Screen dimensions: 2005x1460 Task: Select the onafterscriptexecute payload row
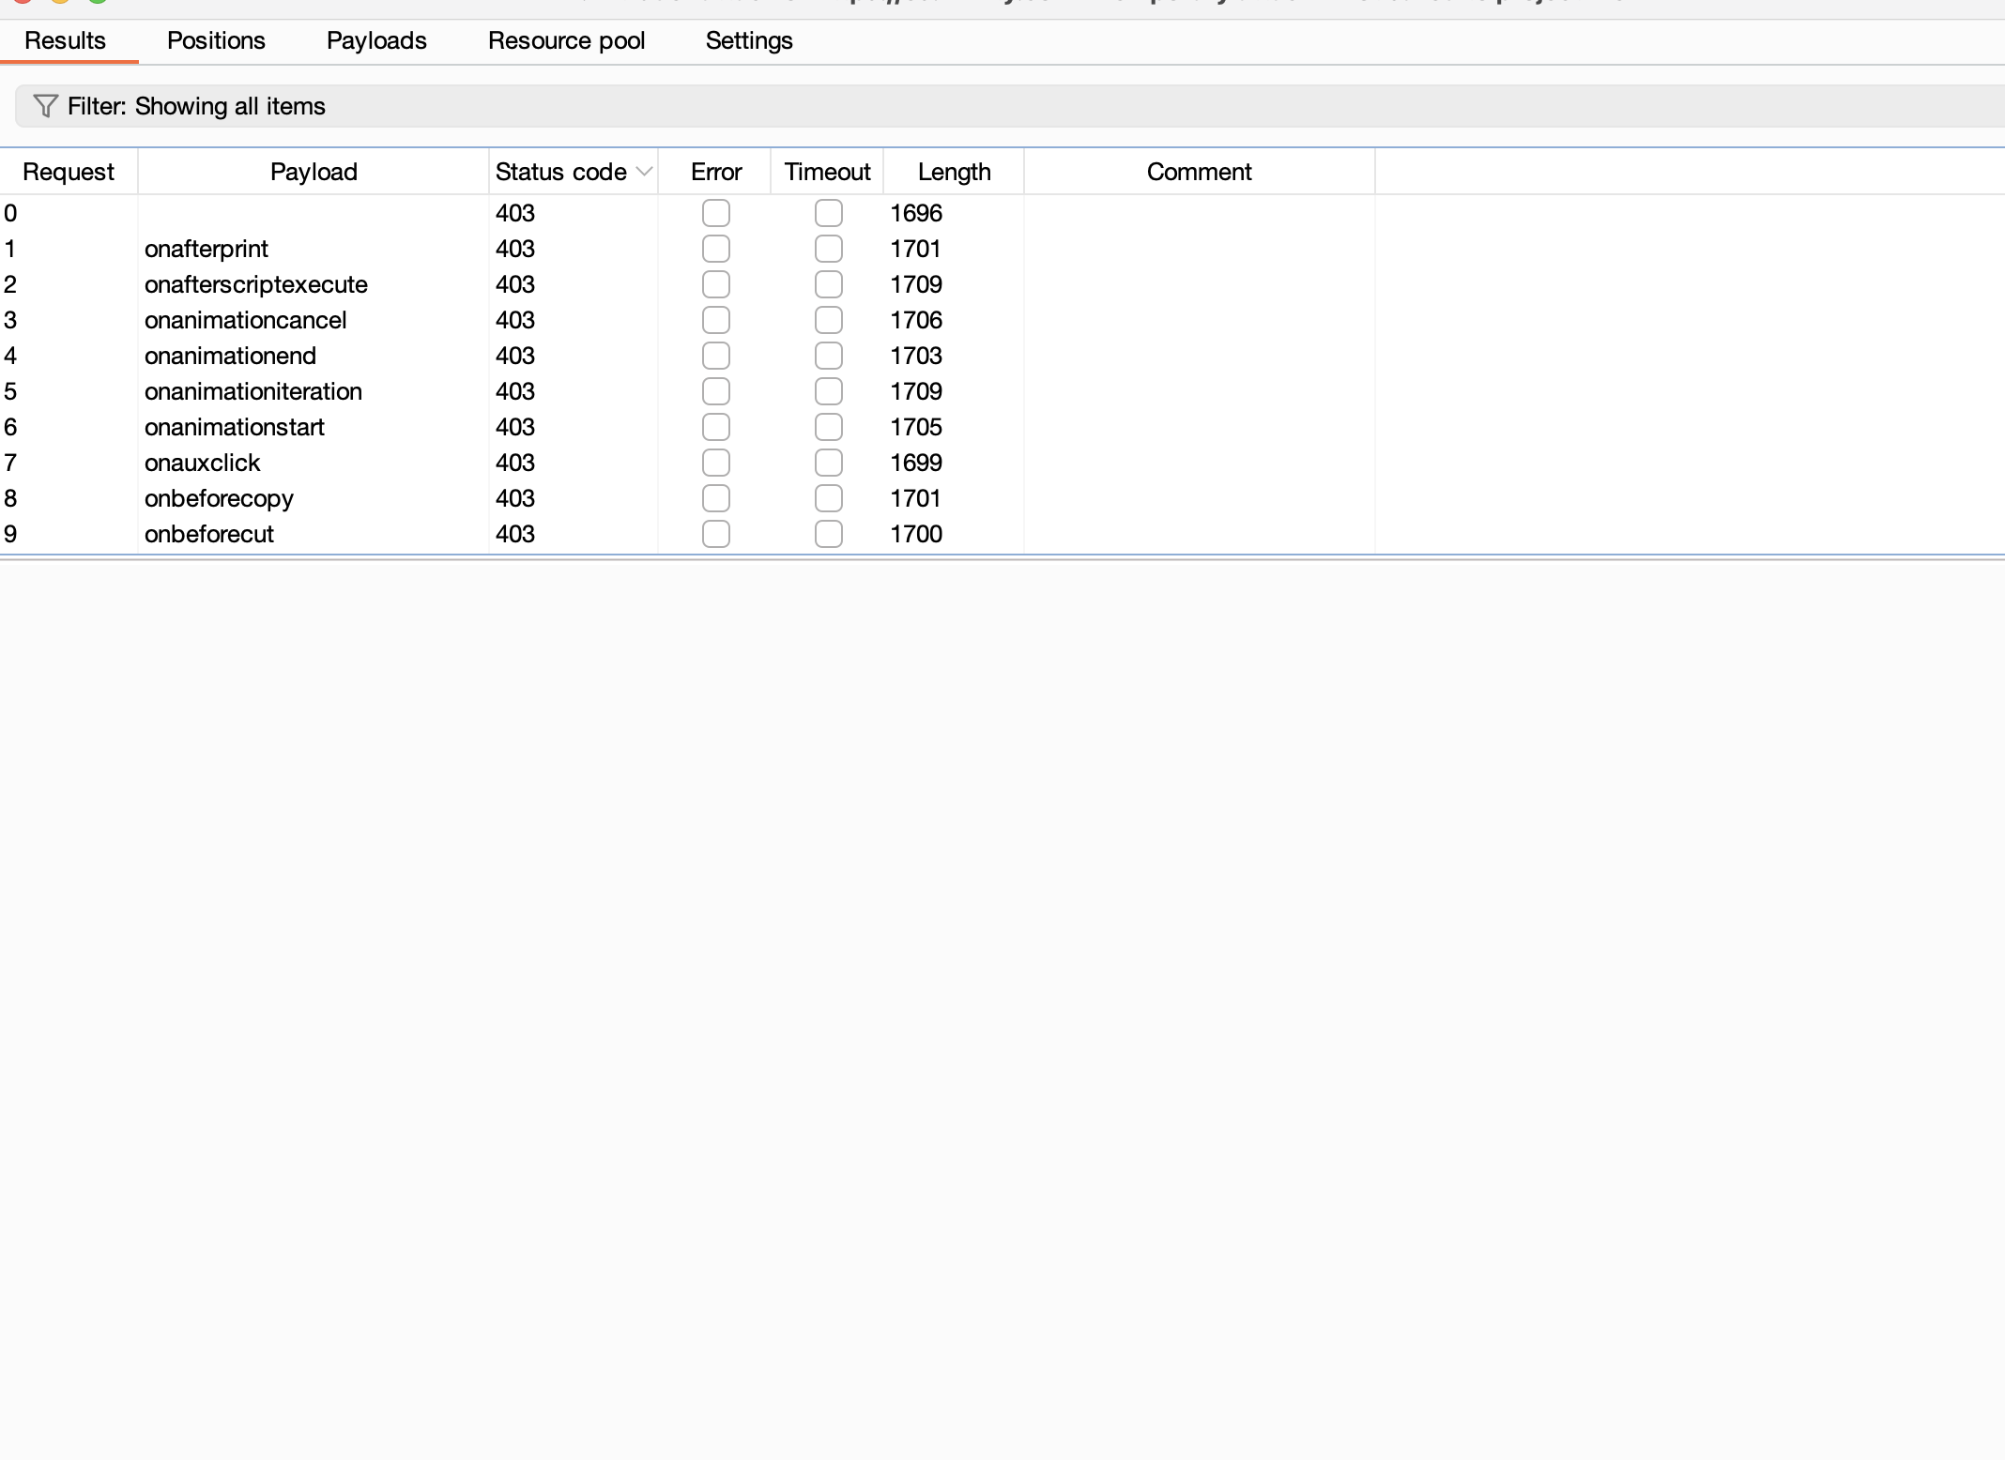[x=255, y=284]
